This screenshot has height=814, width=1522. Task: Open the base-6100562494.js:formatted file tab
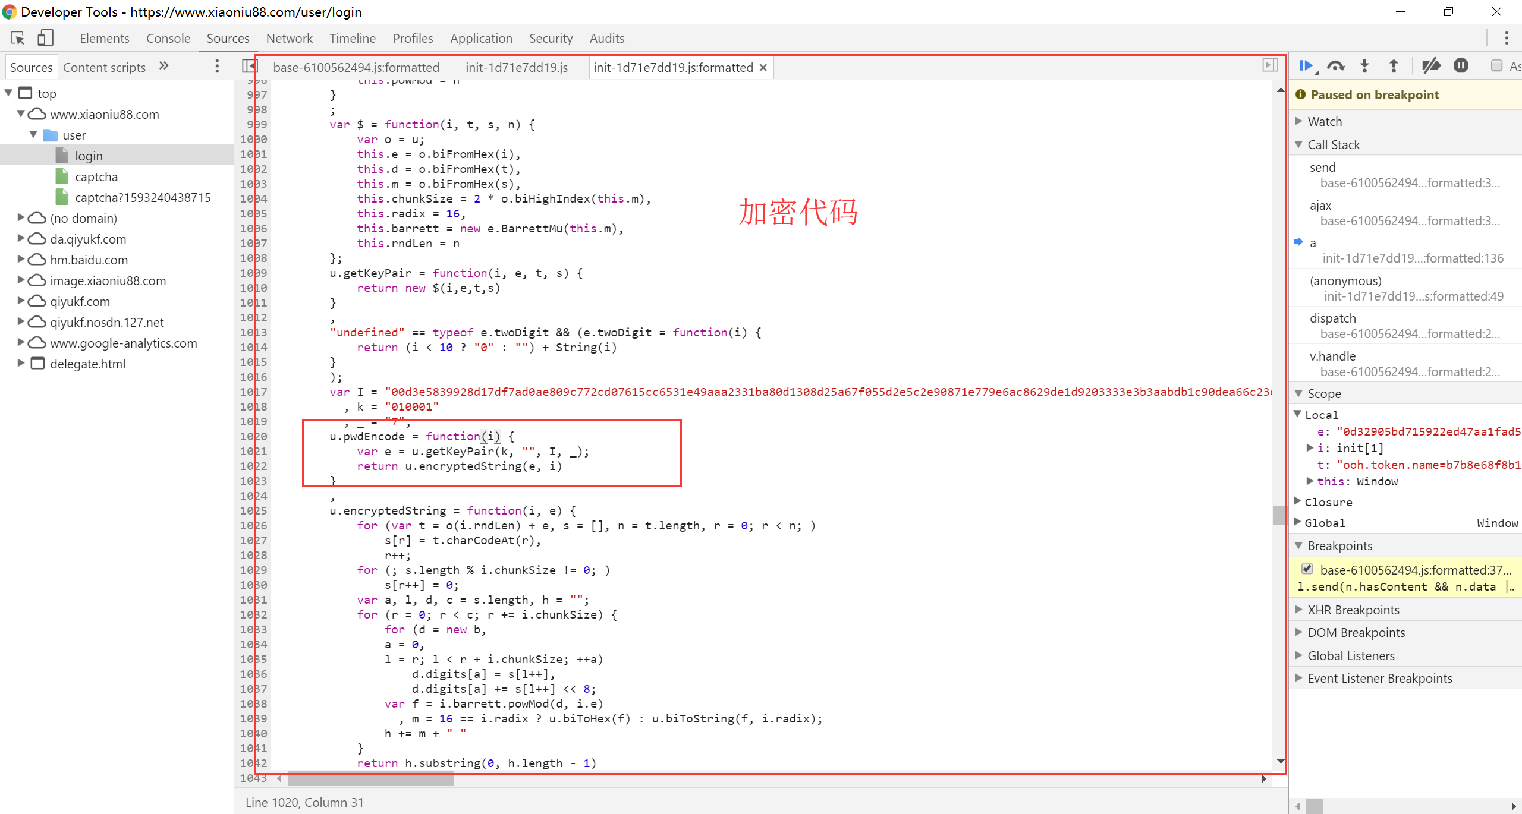pyautogui.click(x=356, y=67)
